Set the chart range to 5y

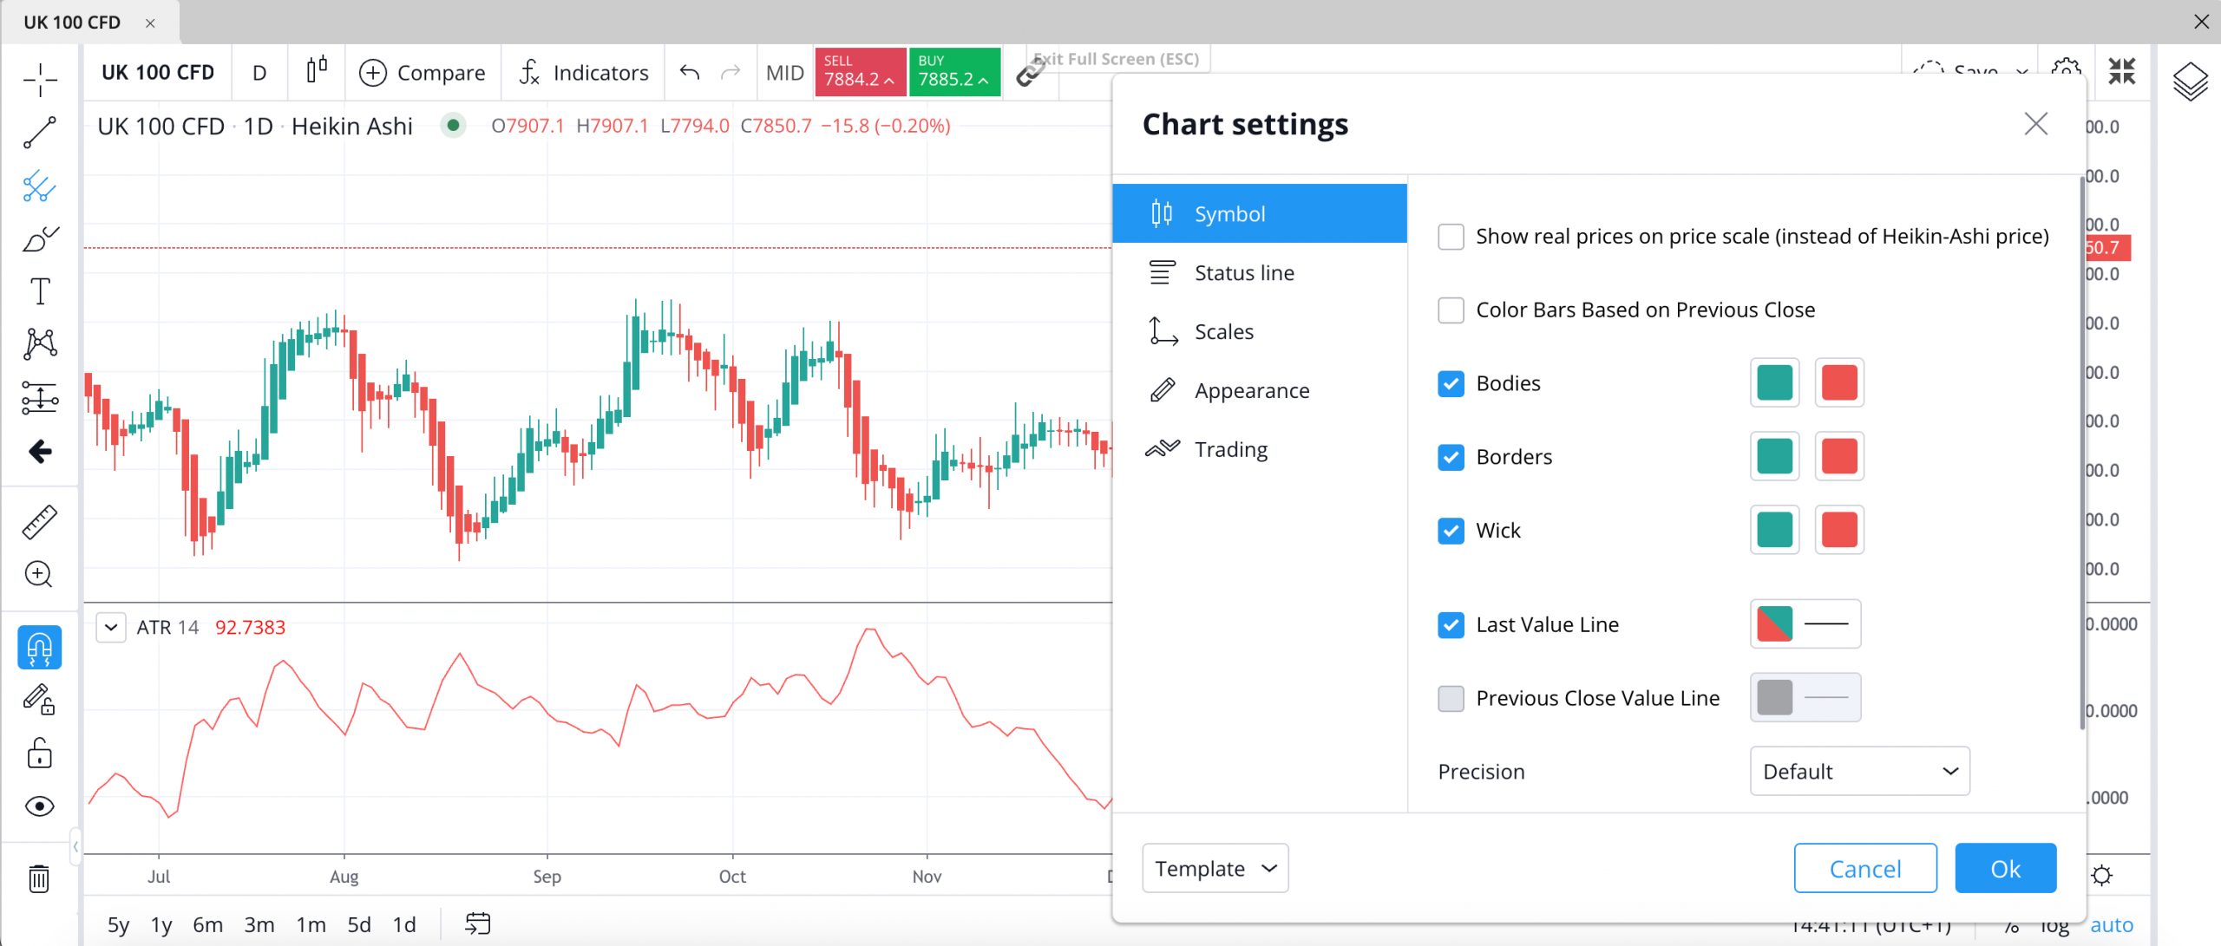(x=118, y=924)
